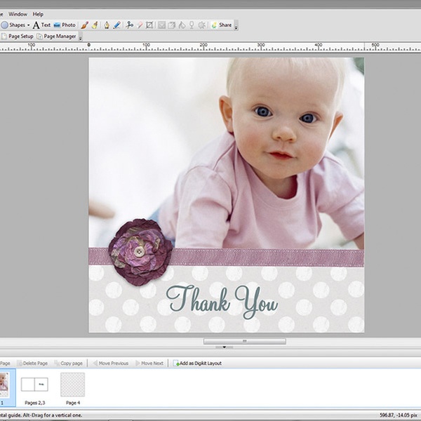Select the Pages 2,3 thumbnail
This screenshot has width=421, height=421.
[x=34, y=386]
